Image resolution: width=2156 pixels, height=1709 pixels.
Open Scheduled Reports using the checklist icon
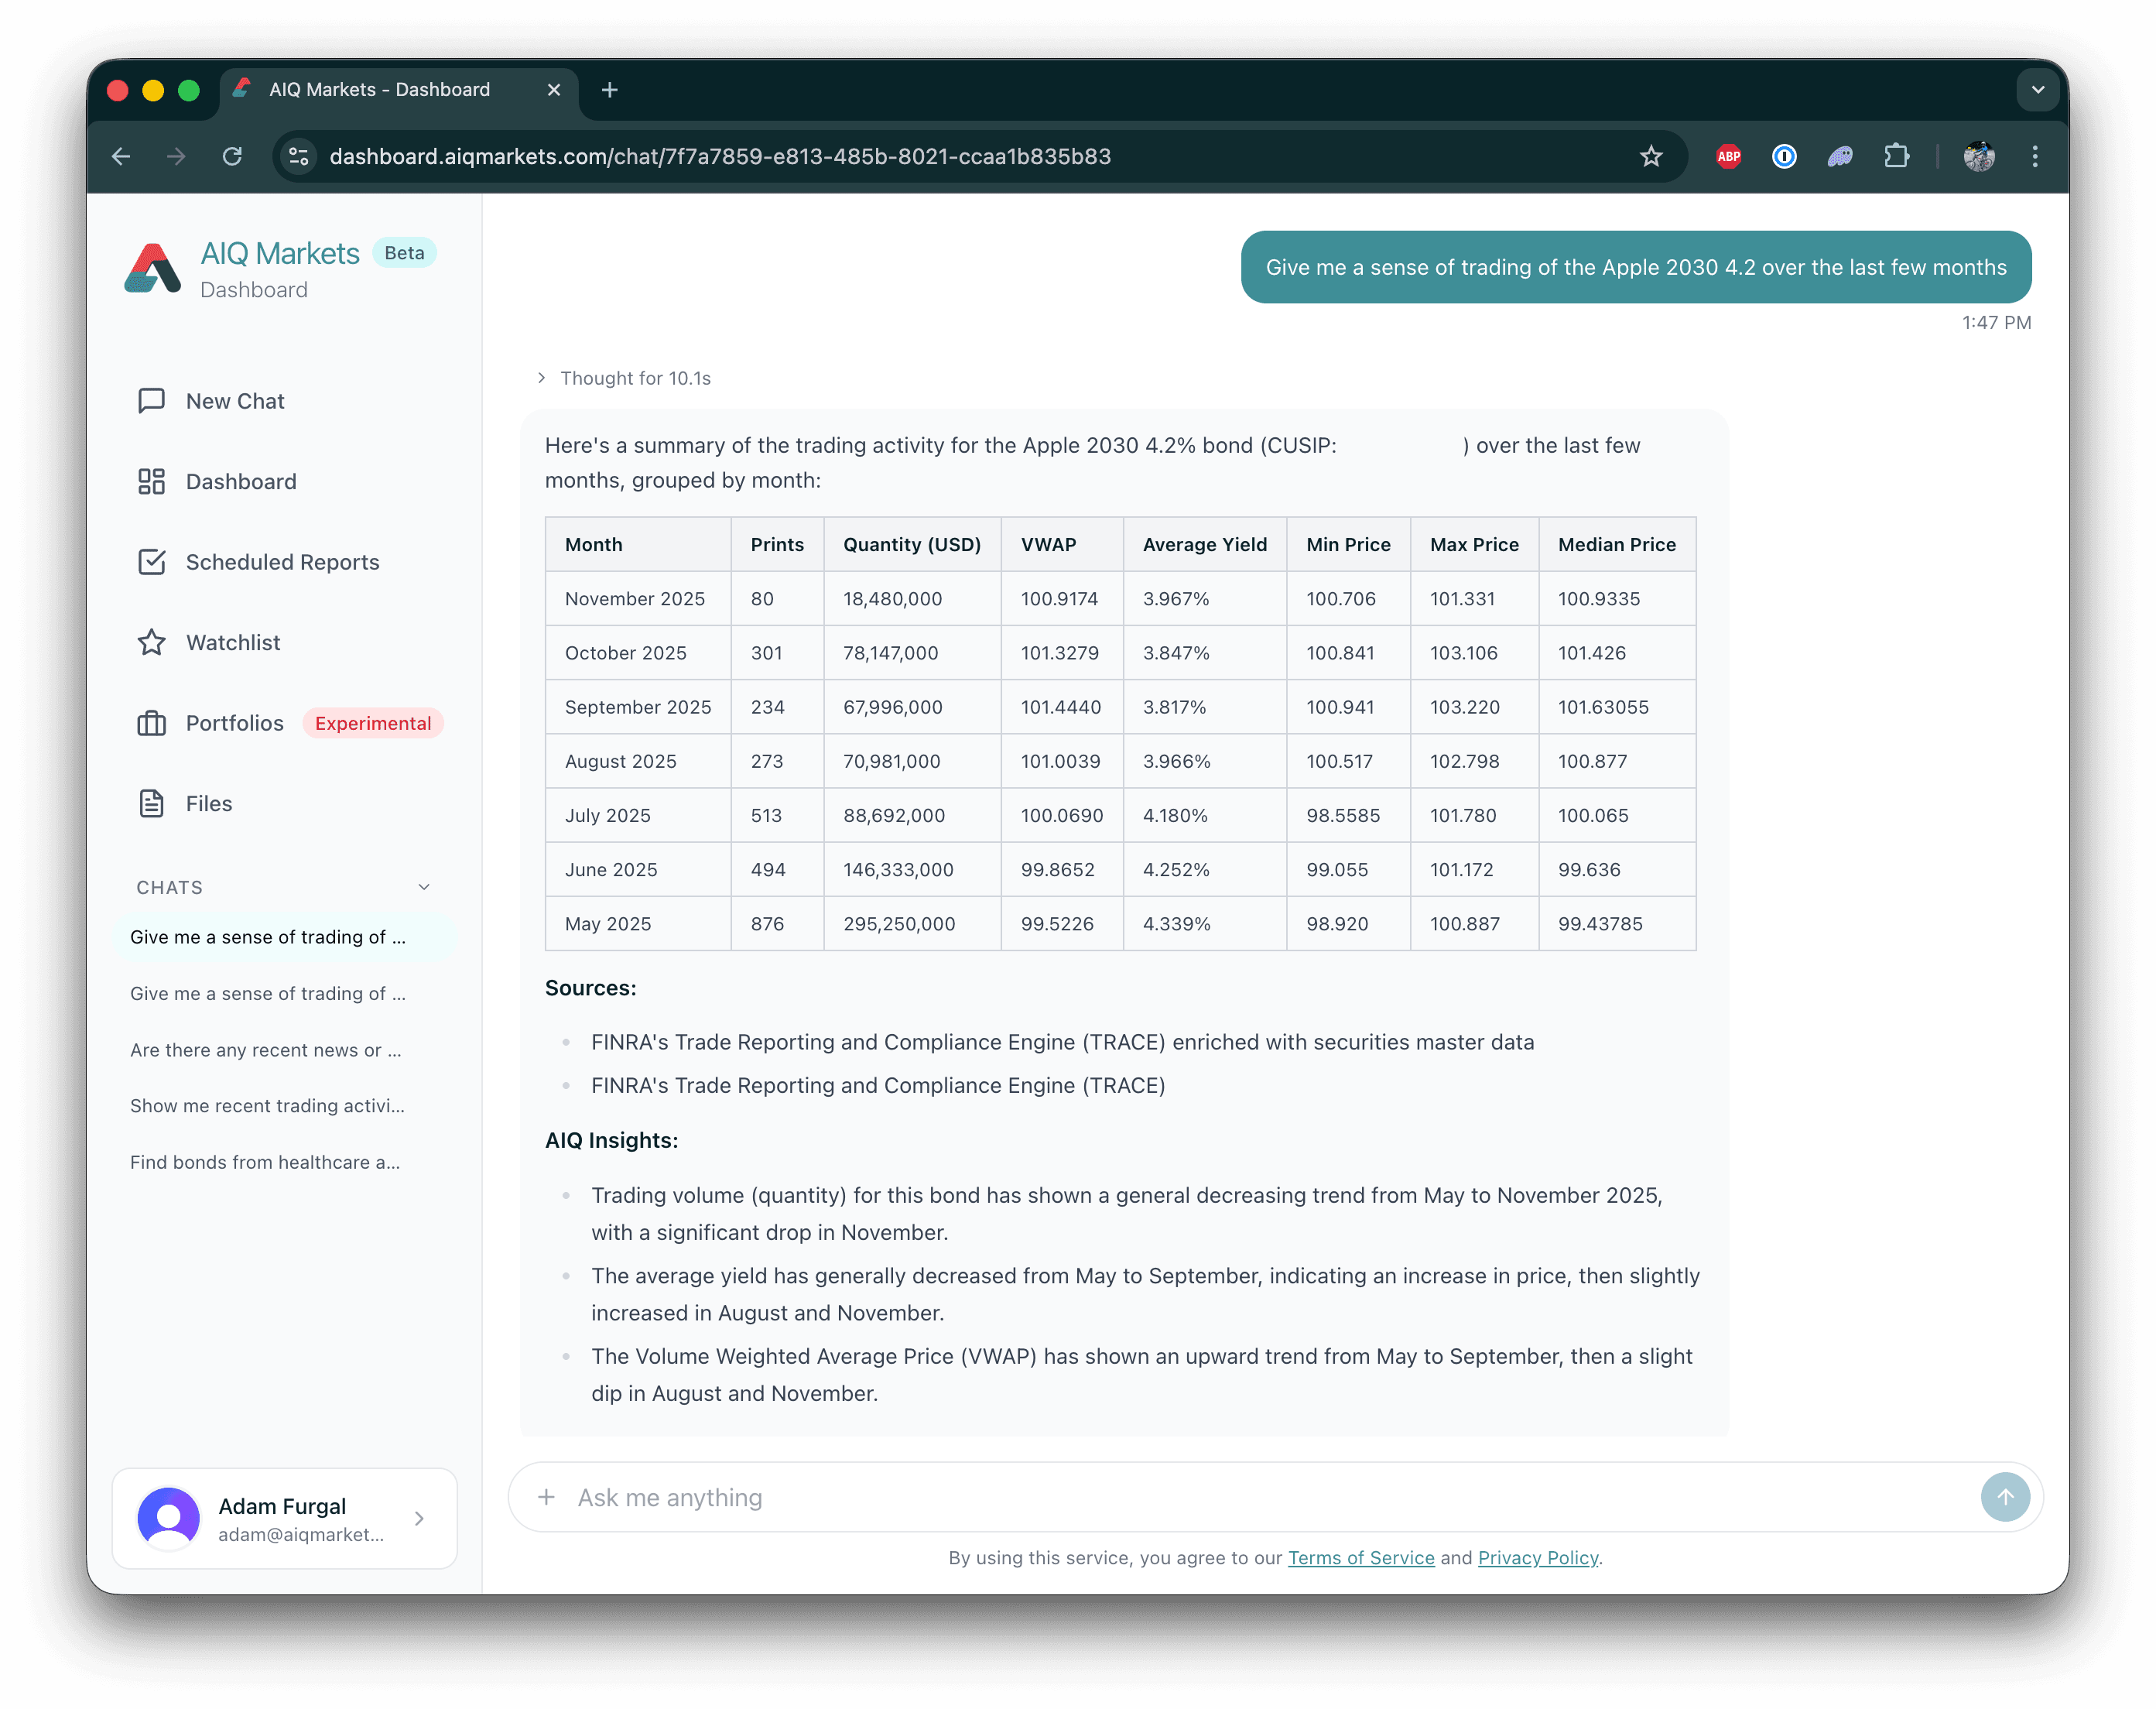pos(151,562)
